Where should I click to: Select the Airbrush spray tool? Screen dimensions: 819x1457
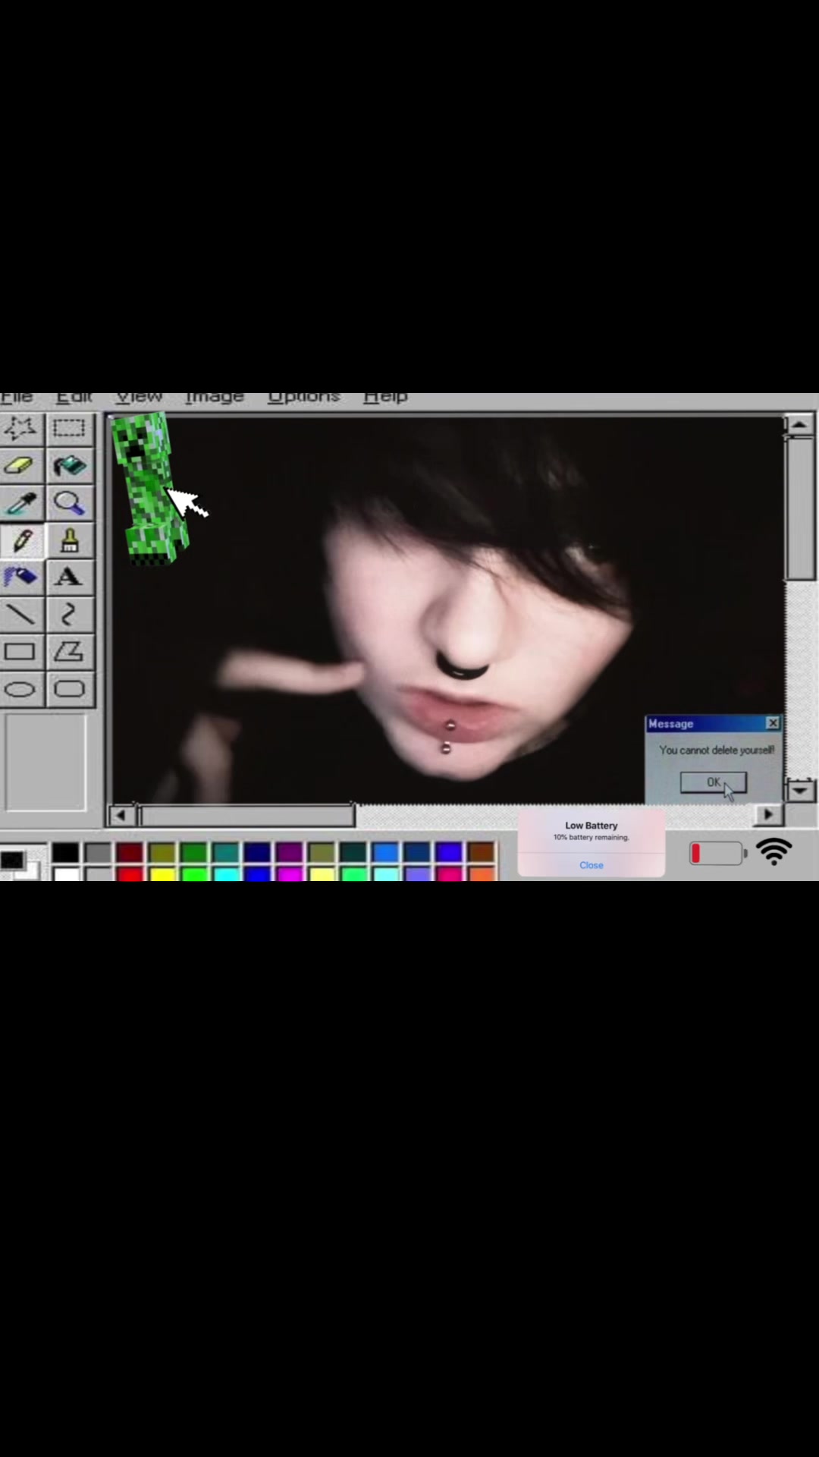pos(21,577)
